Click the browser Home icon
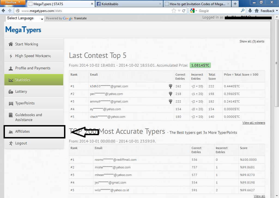The height and width of the screenshot is (198, 279). (257, 11)
